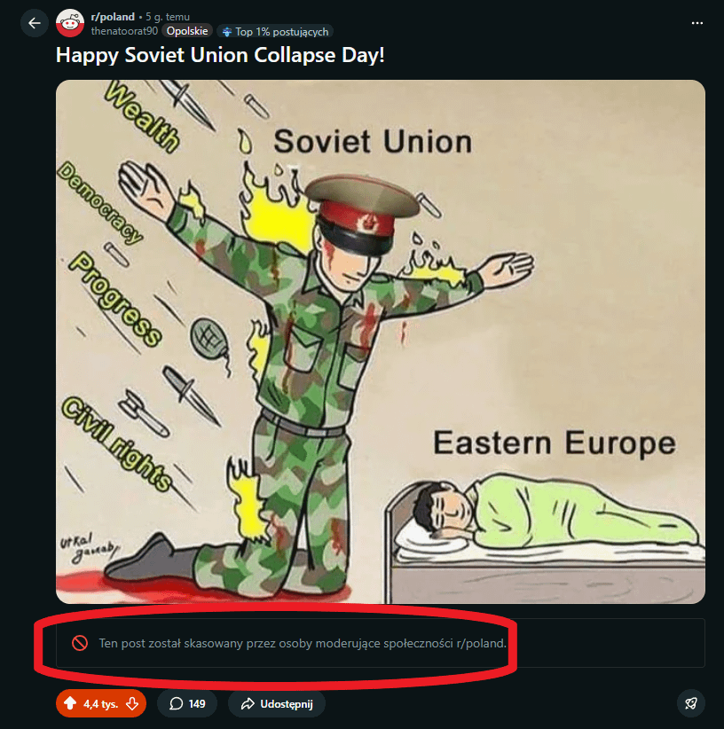Click the orange upvote arrow
The height and width of the screenshot is (729, 724).
[70, 704]
